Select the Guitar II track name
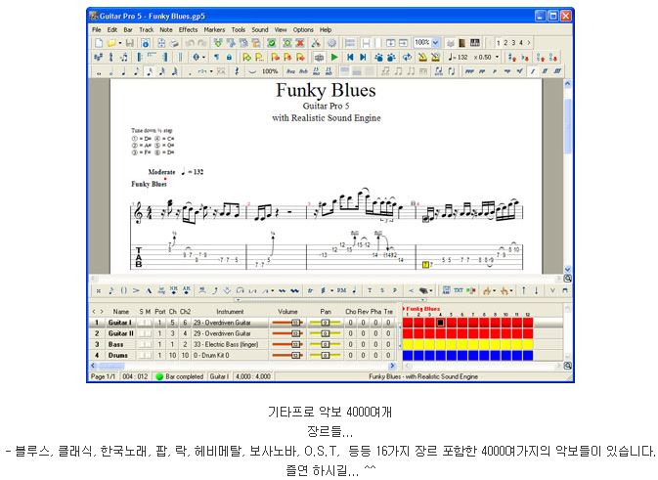The image size is (658, 480). (120, 333)
